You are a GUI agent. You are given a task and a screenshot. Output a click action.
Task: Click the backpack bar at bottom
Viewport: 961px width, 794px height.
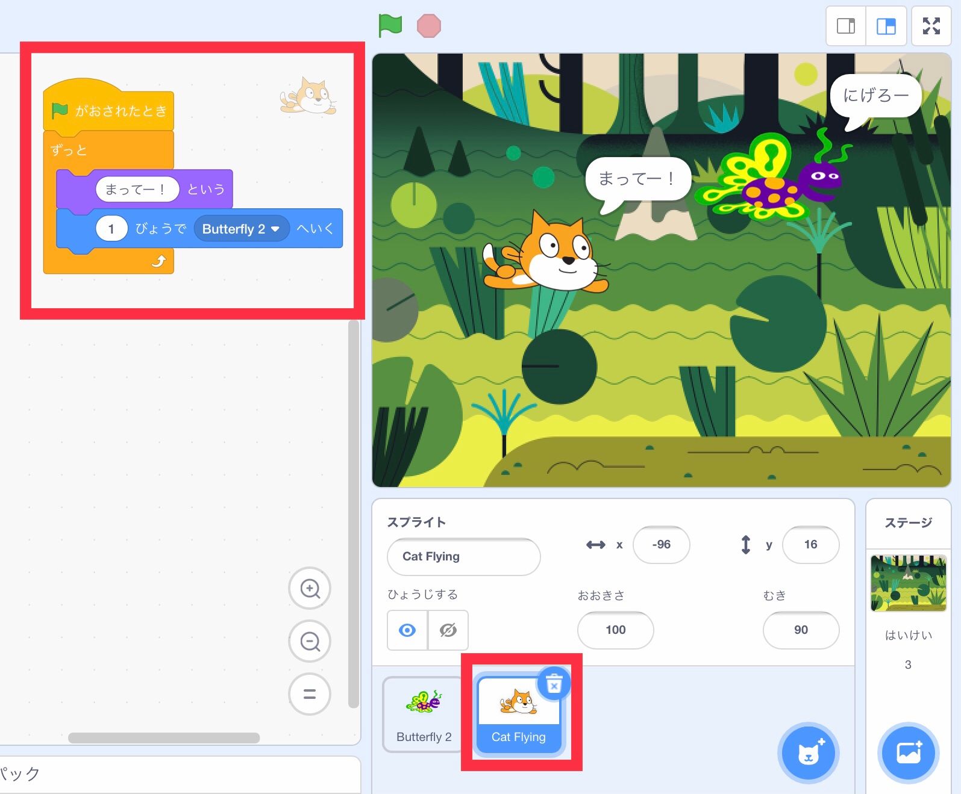180,774
